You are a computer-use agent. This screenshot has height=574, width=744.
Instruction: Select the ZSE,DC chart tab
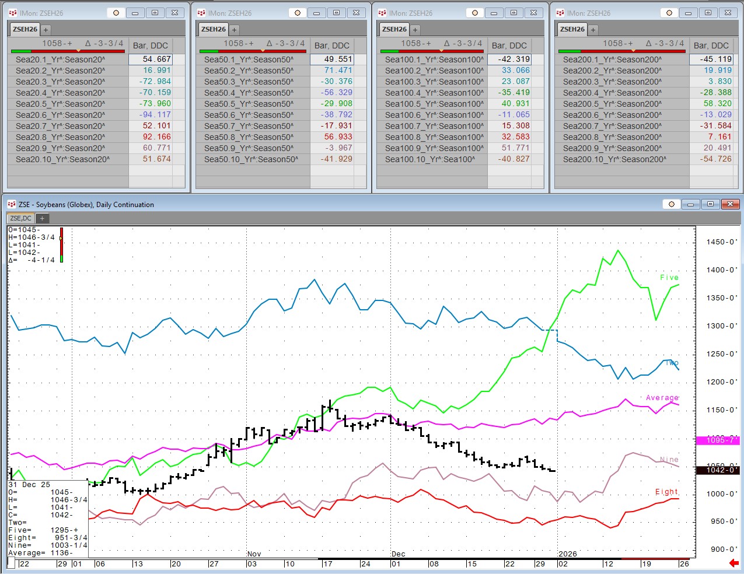pos(21,218)
